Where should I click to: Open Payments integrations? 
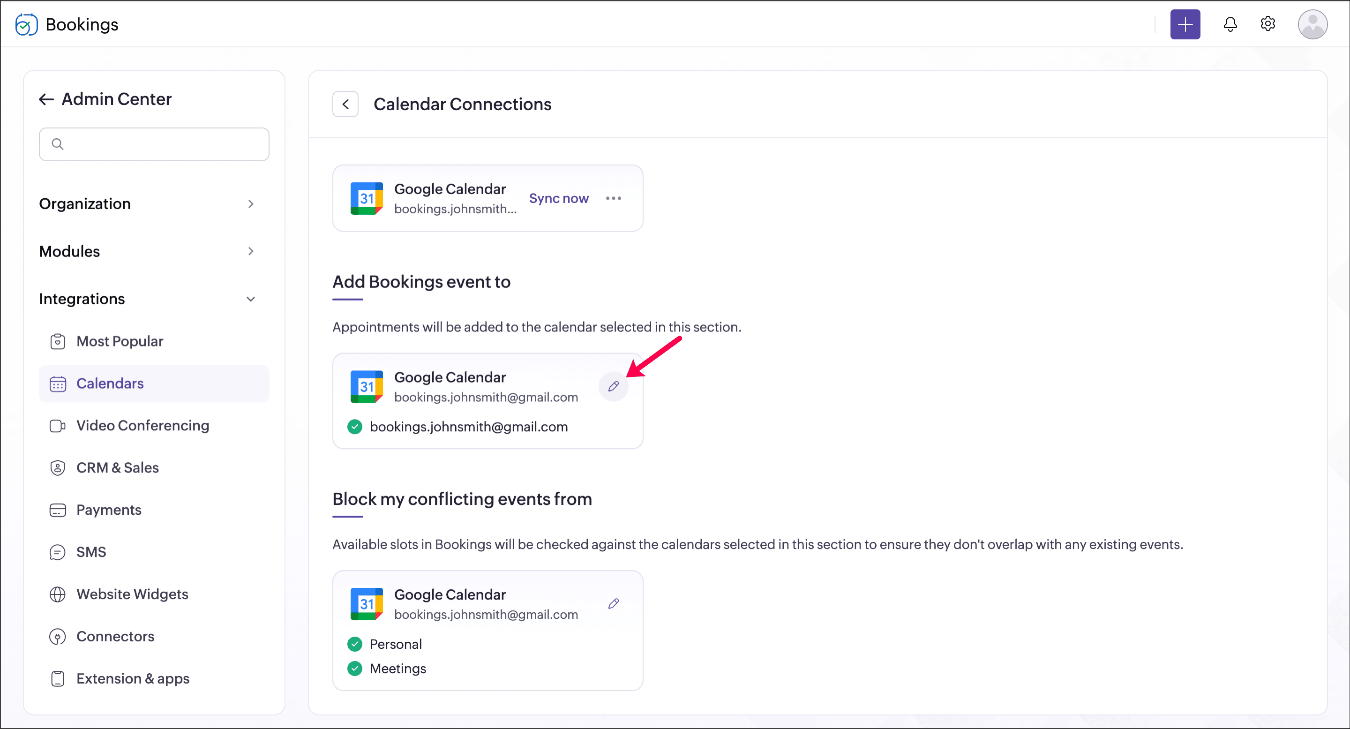pos(154,510)
